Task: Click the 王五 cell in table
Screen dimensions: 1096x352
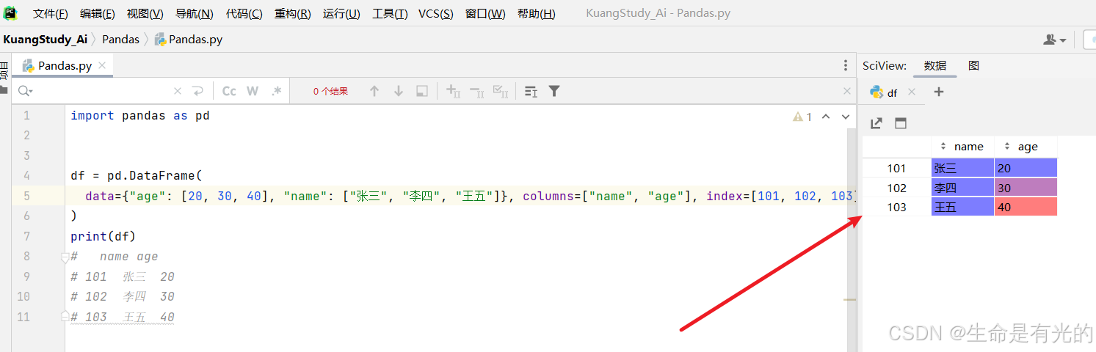Action: pos(962,207)
